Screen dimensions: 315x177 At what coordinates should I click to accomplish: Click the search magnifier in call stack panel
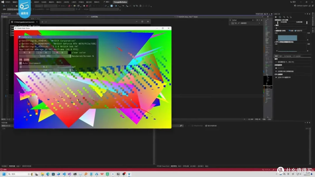tap(181, 126)
